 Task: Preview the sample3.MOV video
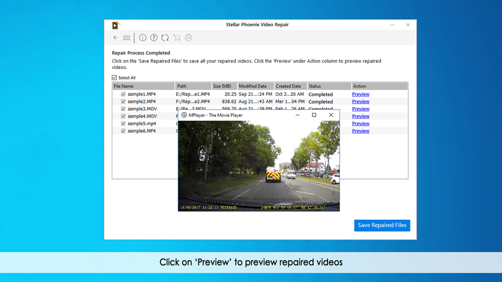pos(361,109)
